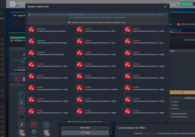195x137 pixels.
Task: Click the green circular arrows swap icon
Action: 34,132
